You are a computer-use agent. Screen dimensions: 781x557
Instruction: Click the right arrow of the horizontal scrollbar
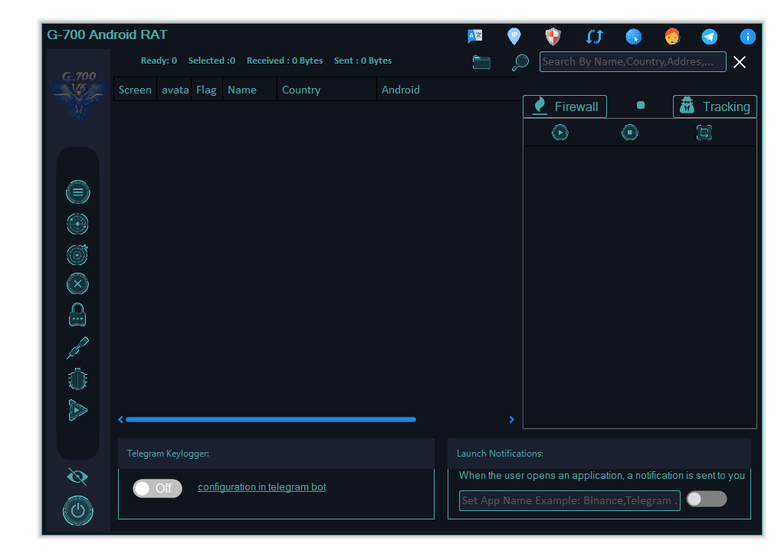(x=511, y=419)
